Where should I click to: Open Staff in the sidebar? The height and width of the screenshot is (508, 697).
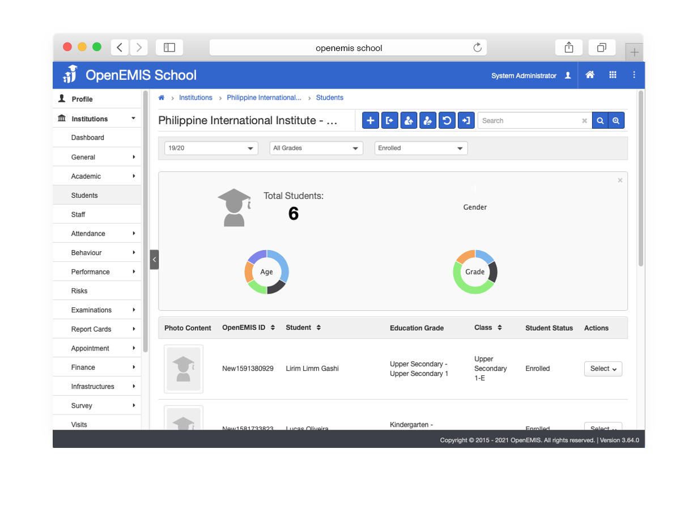[97, 214]
